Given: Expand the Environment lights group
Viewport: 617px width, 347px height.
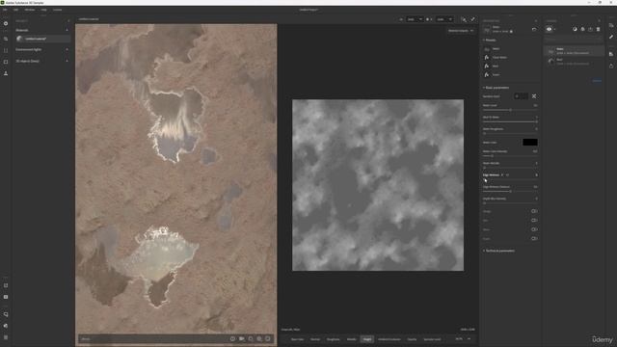Looking at the screenshot, I should (x=67, y=49).
